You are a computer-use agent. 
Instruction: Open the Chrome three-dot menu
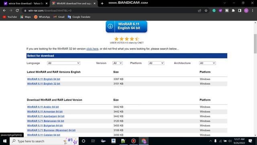253,11
